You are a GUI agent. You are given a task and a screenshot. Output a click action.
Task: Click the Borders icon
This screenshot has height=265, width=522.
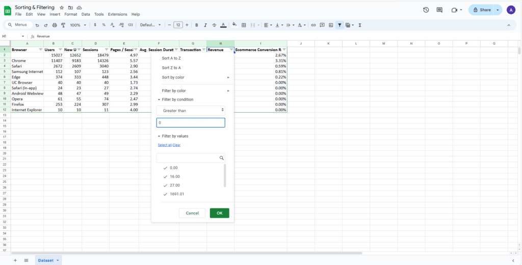click(244, 25)
